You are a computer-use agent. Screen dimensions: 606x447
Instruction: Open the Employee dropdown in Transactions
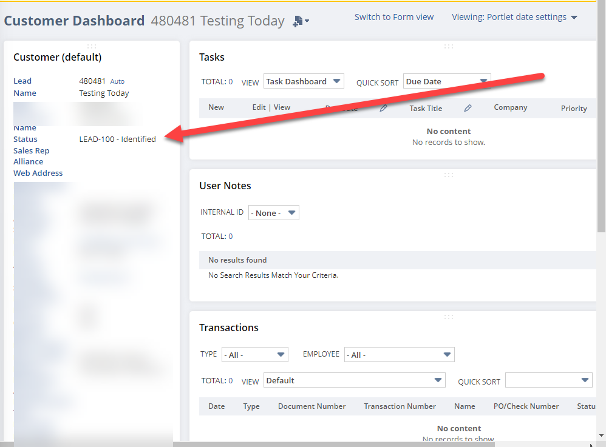pos(399,354)
